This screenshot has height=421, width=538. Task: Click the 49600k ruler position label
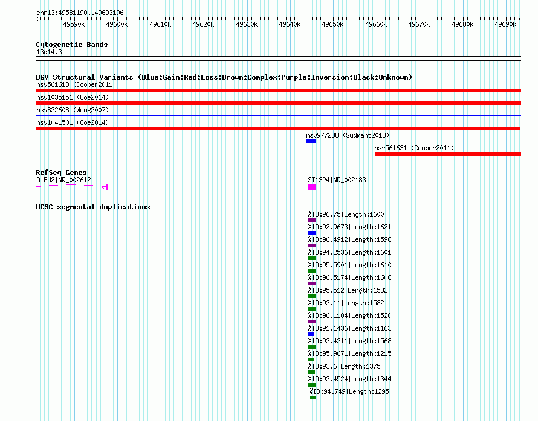click(117, 24)
